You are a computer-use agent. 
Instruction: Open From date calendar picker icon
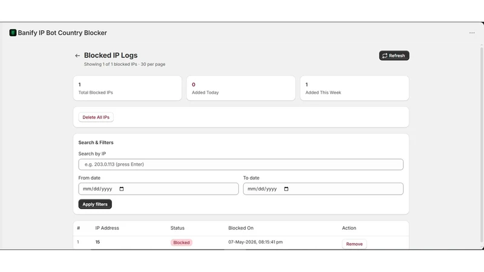(x=122, y=189)
